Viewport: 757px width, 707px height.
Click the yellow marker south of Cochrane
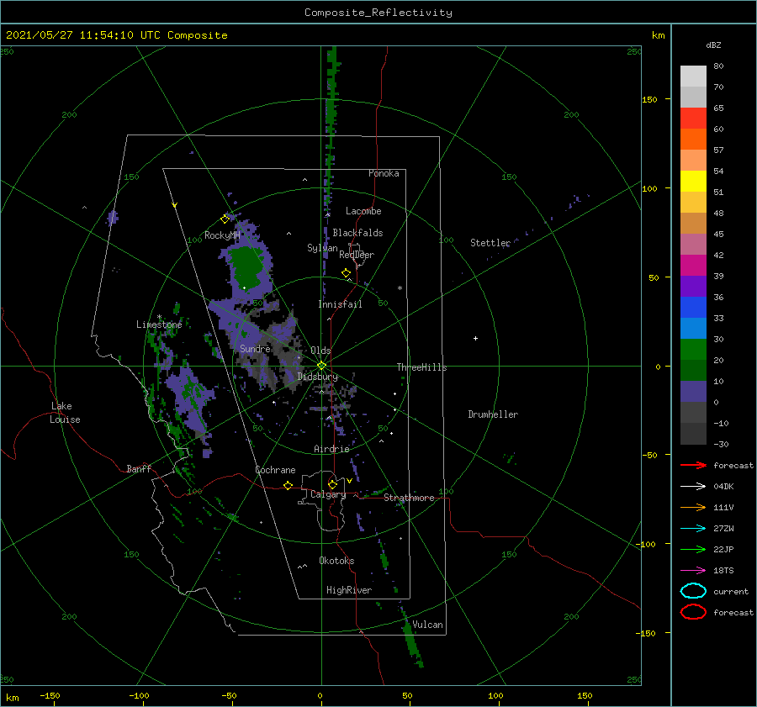point(288,485)
